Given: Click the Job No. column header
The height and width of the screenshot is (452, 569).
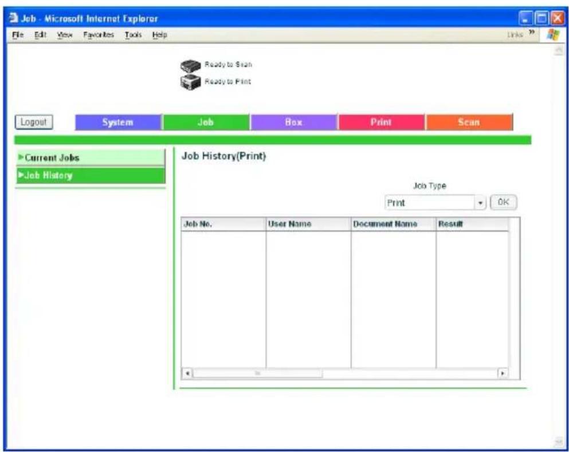Looking at the screenshot, I should (223, 224).
